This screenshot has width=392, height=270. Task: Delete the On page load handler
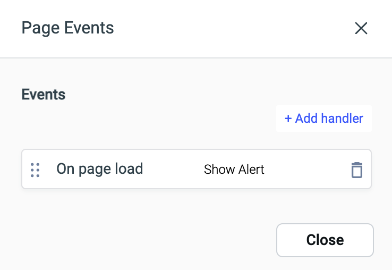point(356,170)
